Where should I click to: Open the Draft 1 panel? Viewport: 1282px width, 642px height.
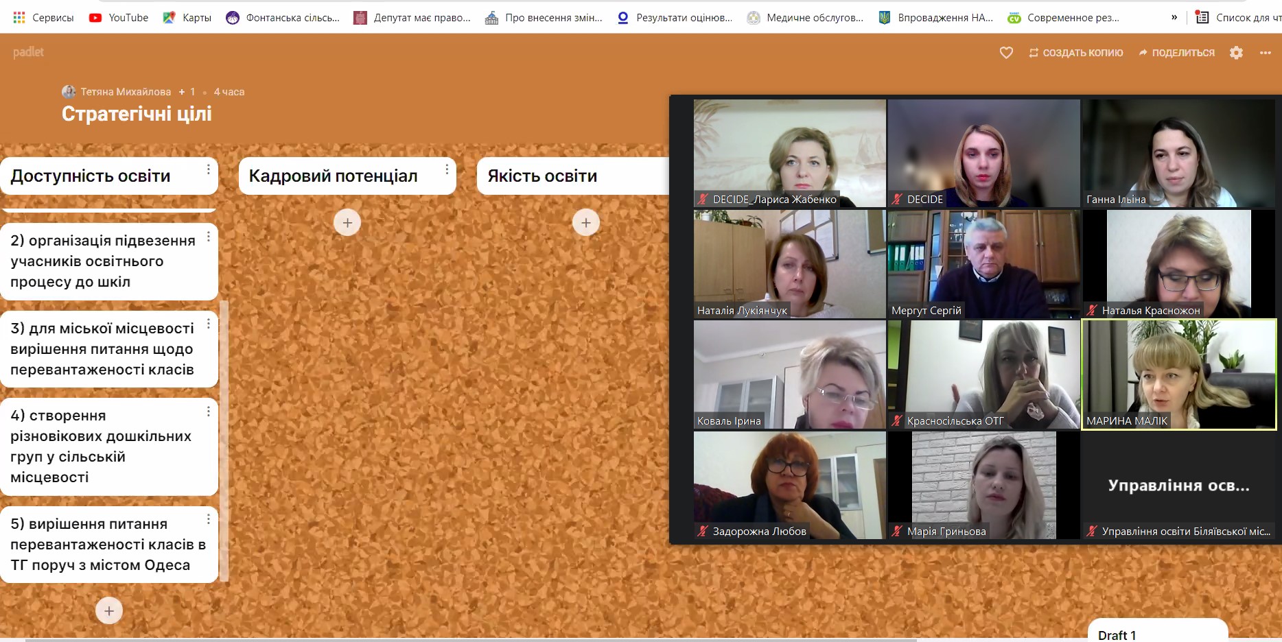1158,632
